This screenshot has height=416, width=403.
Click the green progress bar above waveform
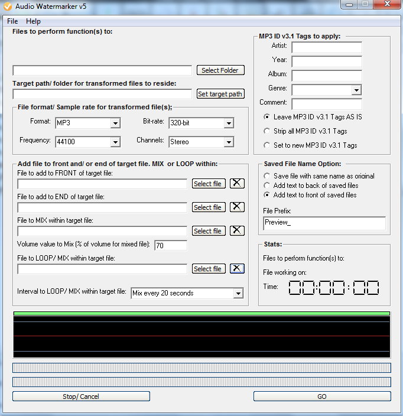[201, 313]
